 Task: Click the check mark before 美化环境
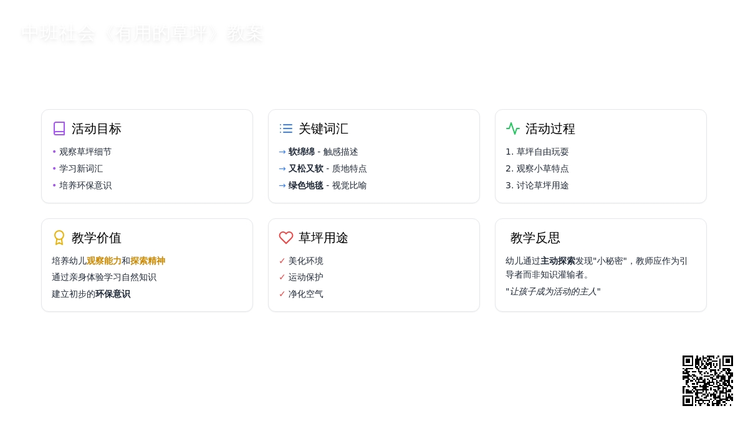(282, 261)
